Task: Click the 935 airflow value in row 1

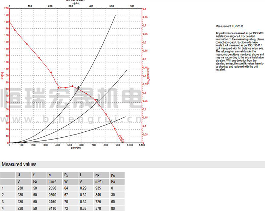Action: (98, 188)
